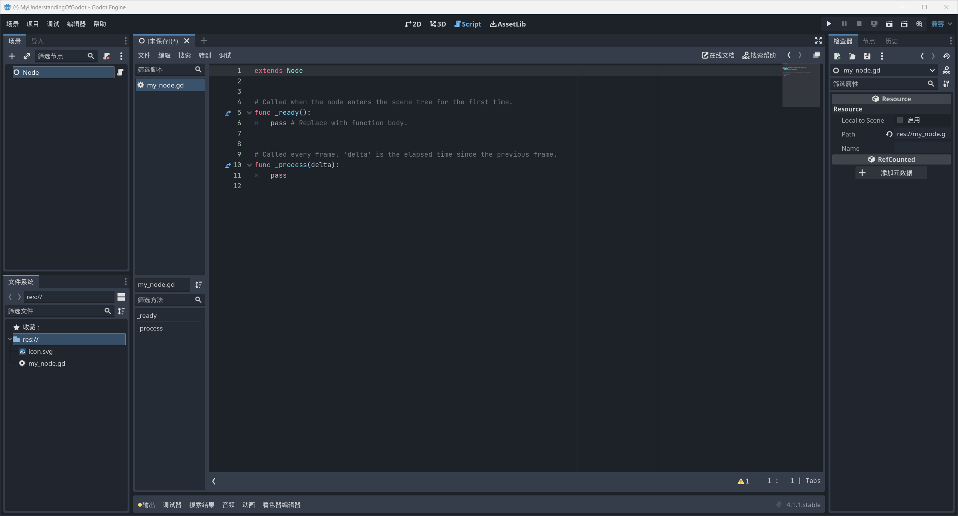
Task: Run the project with play button
Action: pyautogui.click(x=829, y=24)
